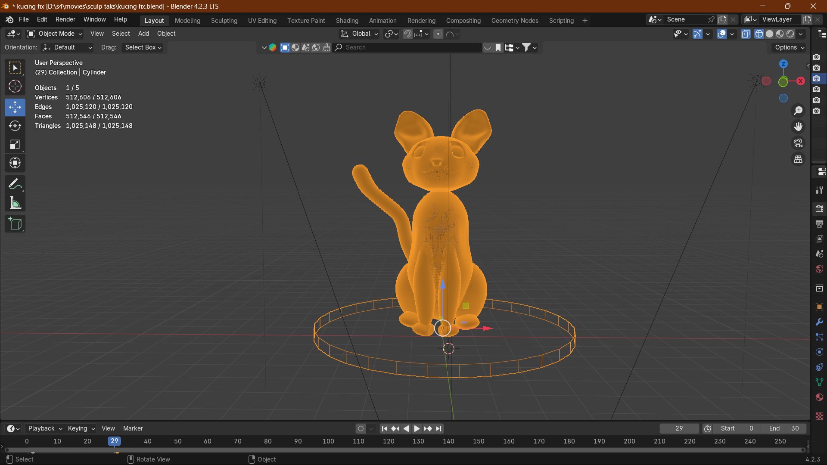
Task: Open the Keying dropdown in timeline
Action: coord(81,428)
